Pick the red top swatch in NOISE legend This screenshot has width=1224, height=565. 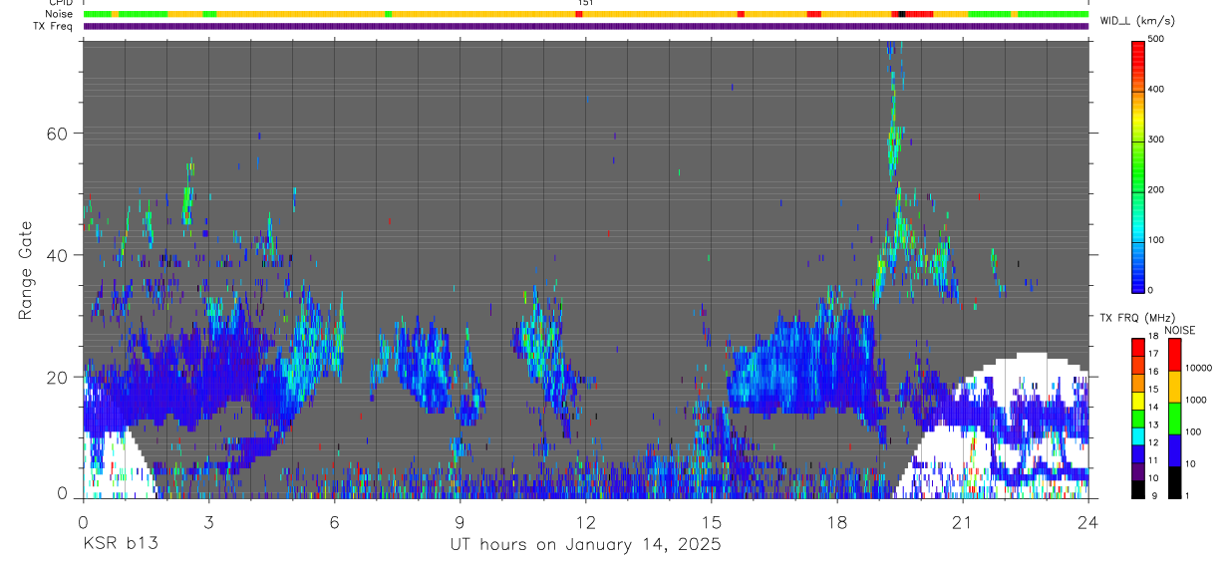(x=1173, y=354)
